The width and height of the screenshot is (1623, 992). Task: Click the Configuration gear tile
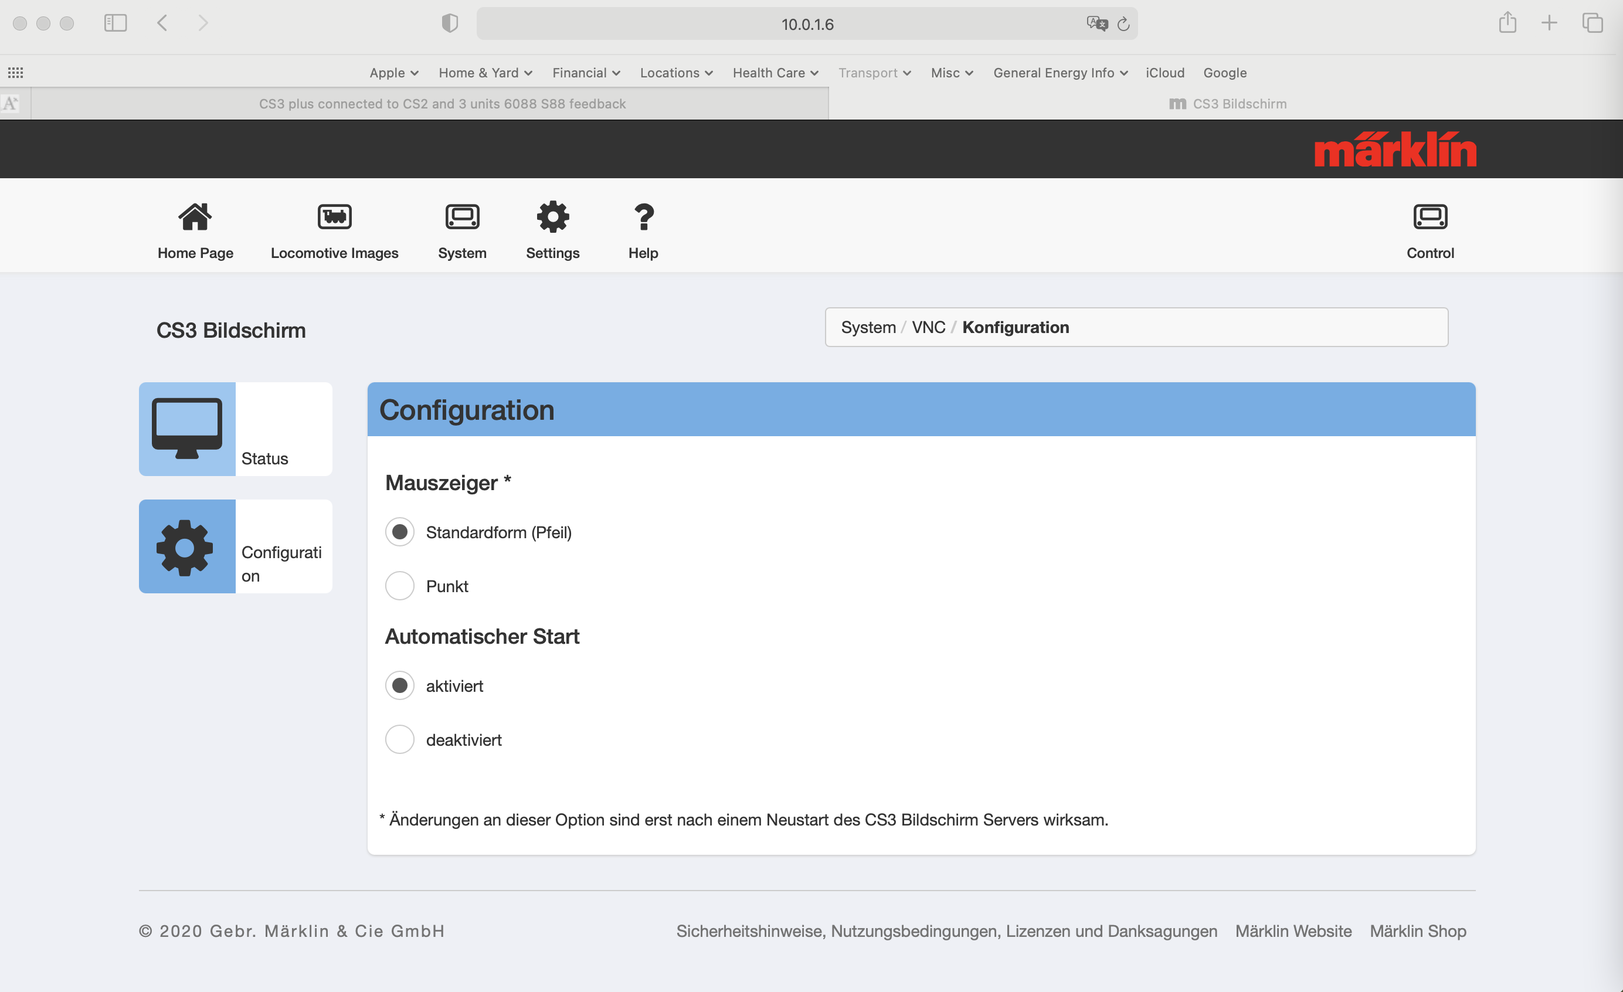[235, 546]
